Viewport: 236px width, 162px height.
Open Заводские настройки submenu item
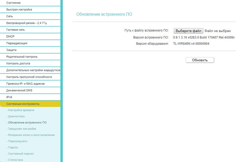pos(21,129)
